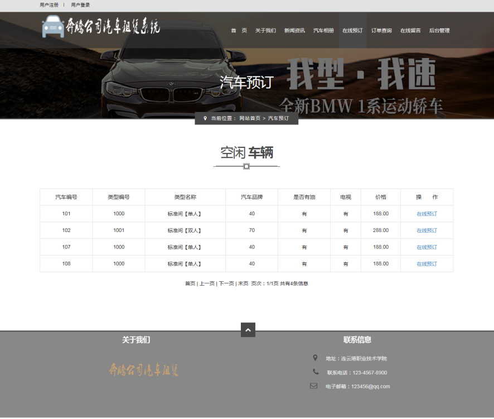The image size is (494, 419).
Task: Click car number 107 cell
Action: point(66,247)
